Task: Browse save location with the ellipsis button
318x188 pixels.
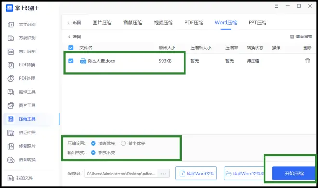Action: coord(164,174)
